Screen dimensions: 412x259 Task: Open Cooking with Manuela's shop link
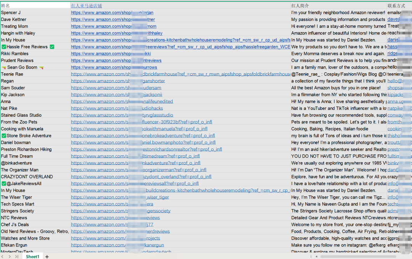click(x=139, y=129)
